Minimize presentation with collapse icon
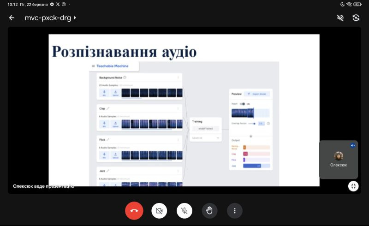The width and height of the screenshot is (369, 226). click(x=353, y=186)
